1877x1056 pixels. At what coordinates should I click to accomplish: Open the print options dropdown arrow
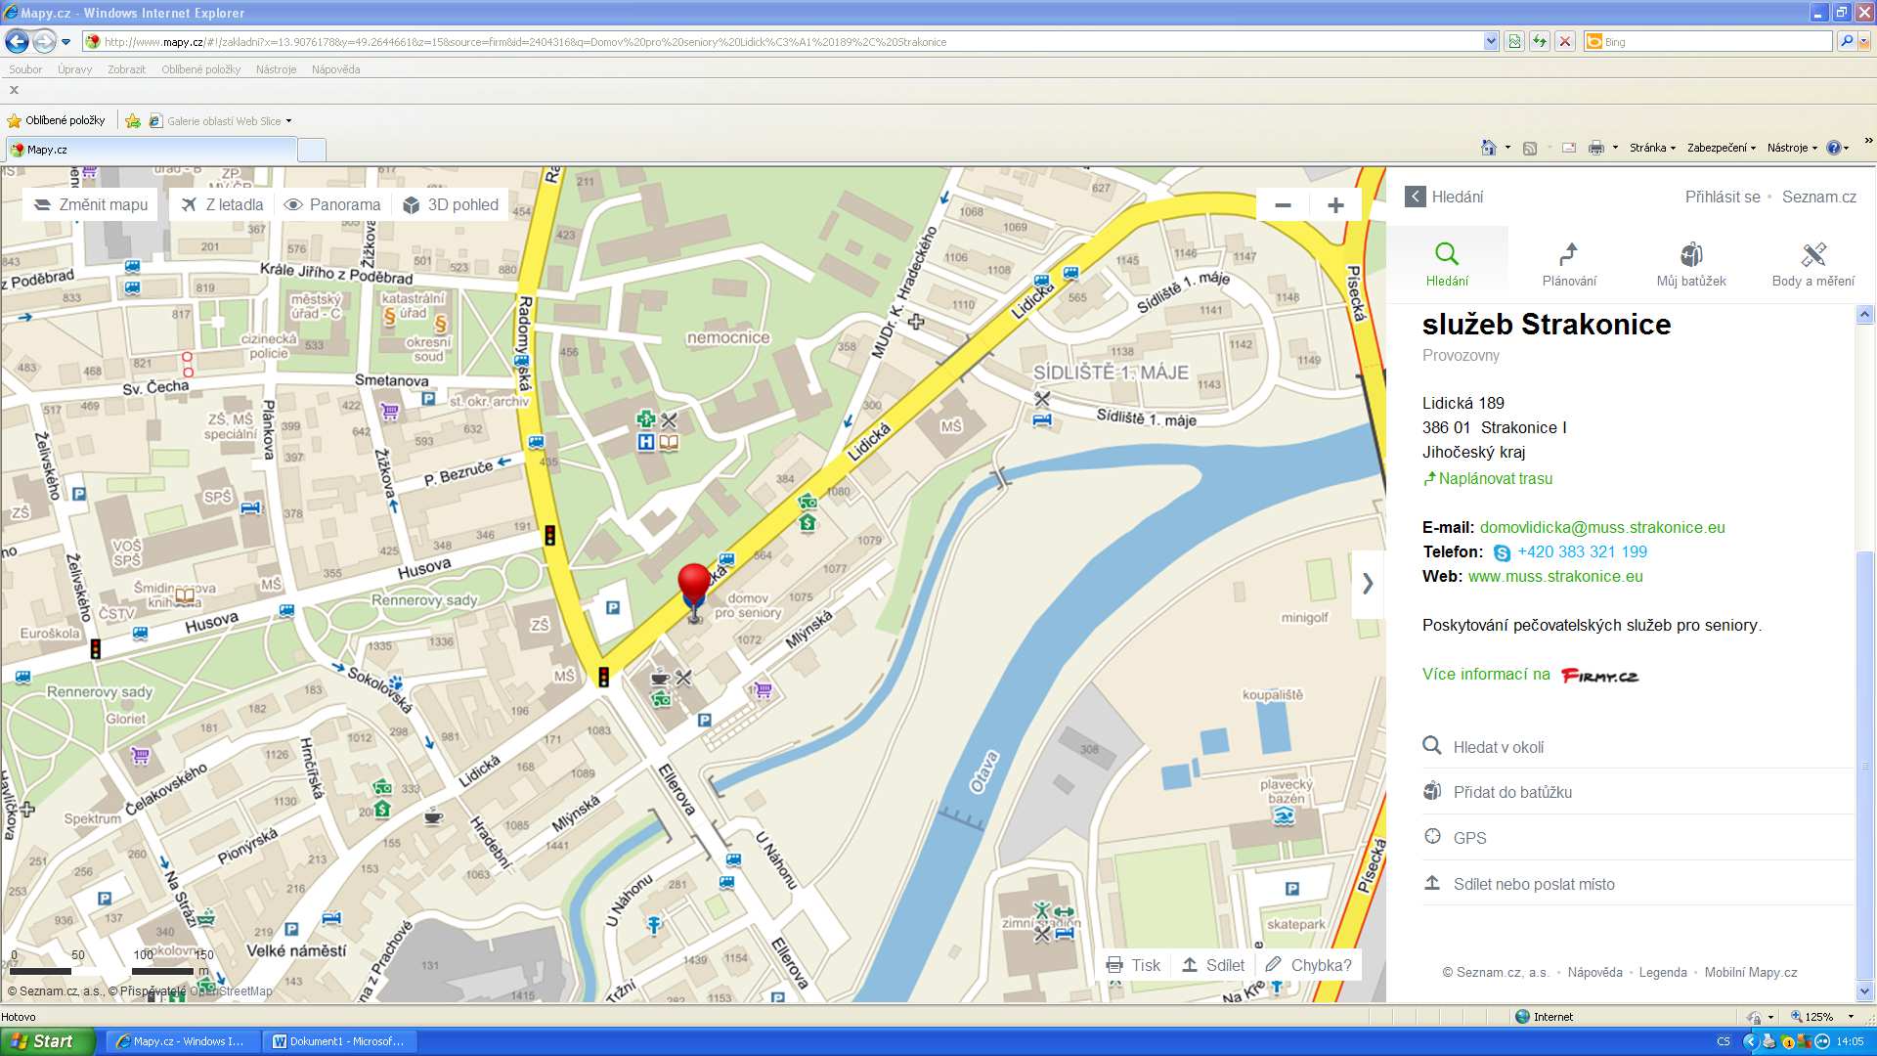[1615, 148]
